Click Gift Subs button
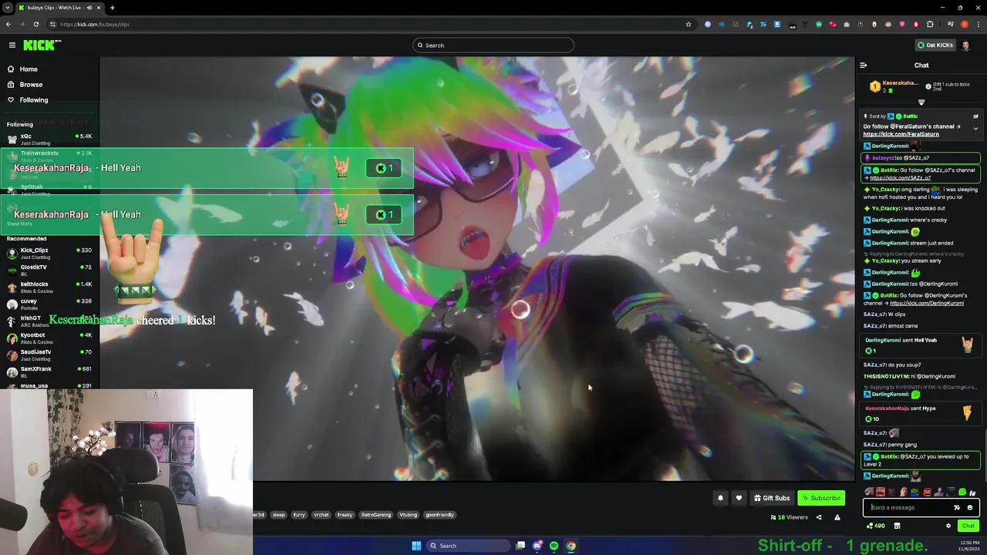 pyautogui.click(x=772, y=498)
